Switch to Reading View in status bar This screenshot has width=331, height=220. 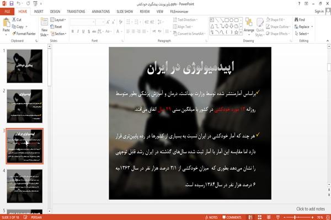(x=269, y=217)
